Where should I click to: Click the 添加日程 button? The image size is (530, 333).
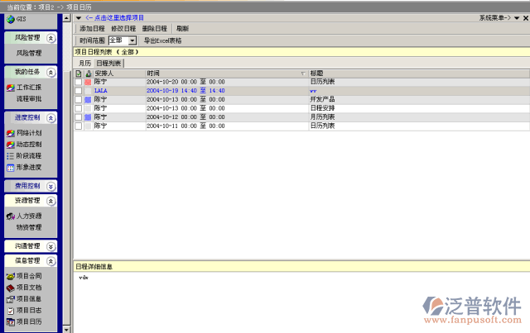(93, 28)
